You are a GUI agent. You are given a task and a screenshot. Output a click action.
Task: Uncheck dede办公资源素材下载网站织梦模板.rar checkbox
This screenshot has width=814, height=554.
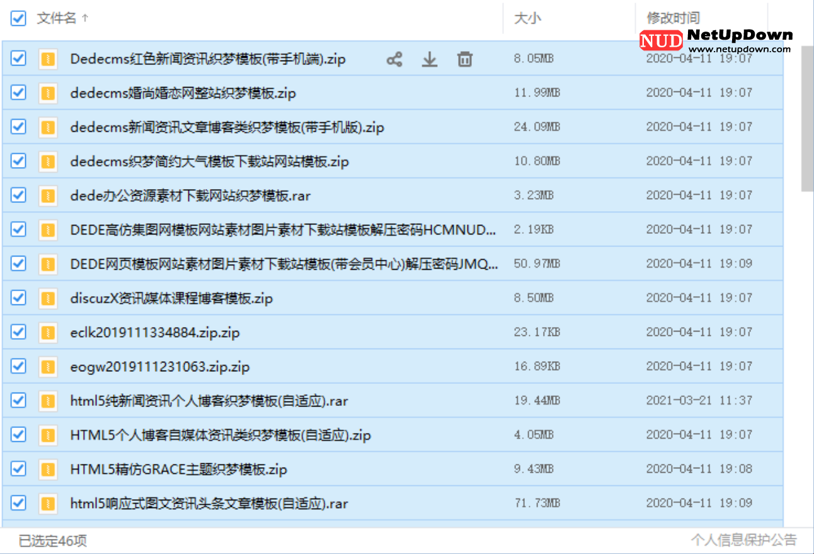tap(18, 195)
